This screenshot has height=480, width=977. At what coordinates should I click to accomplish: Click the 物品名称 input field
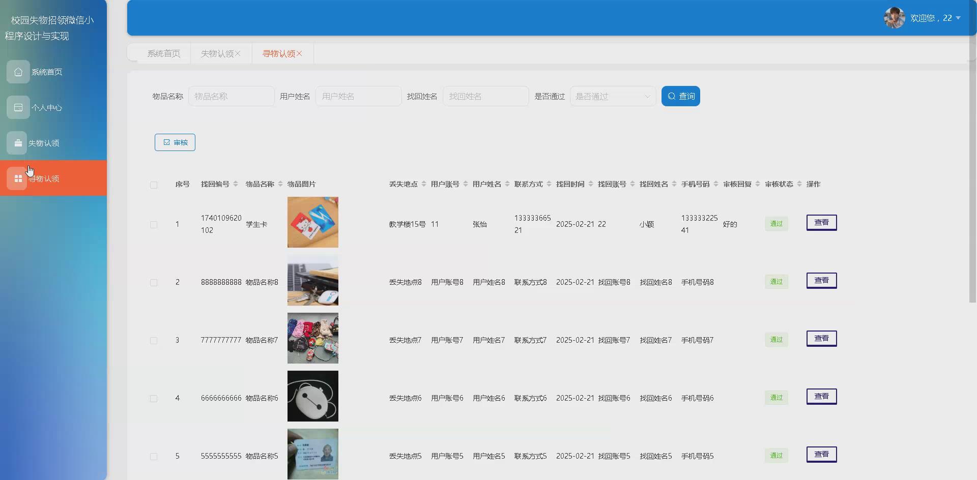(x=232, y=96)
